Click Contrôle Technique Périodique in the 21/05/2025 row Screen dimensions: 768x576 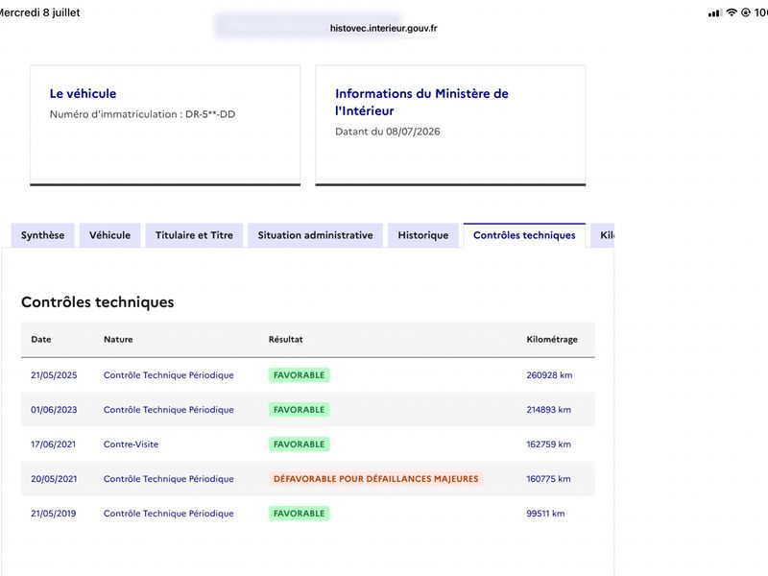pyautogui.click(x=169, y=375)
